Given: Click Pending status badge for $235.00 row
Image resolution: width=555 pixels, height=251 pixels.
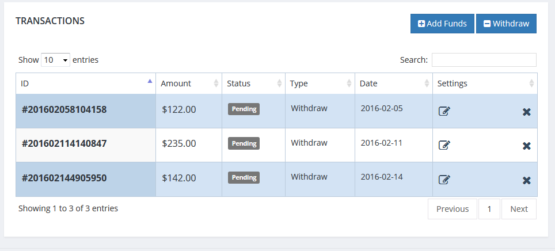Looking at the screenshot, I should tap(244, 143).
